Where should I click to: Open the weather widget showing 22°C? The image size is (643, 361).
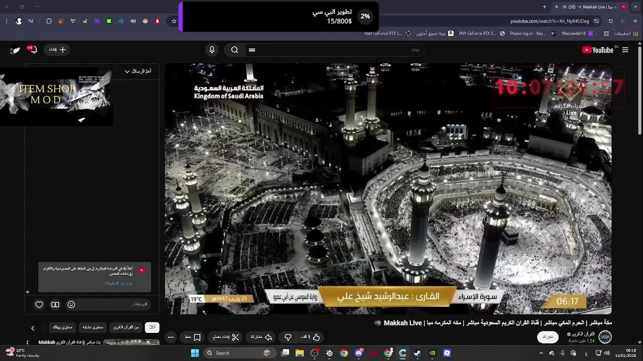23,353
